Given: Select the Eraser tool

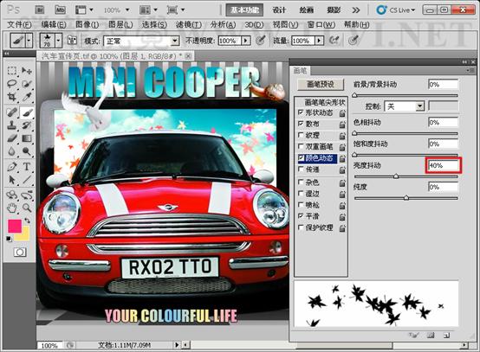Looking at the screenshot, I should click(x=11, y=138).
